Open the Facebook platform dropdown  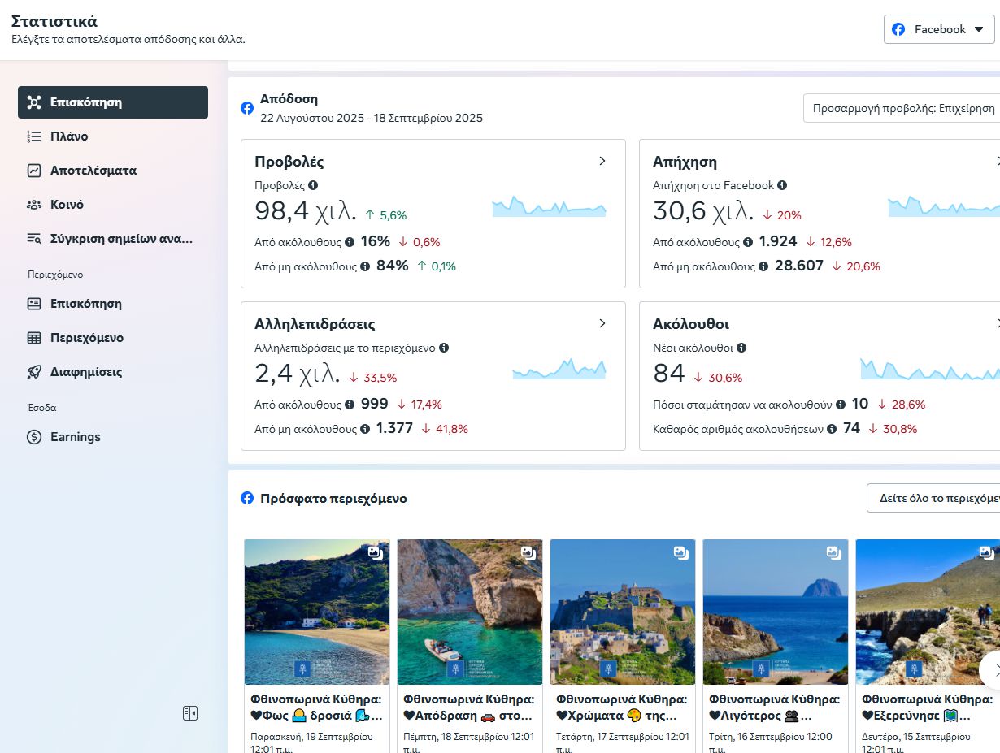[x=939, y=29]
